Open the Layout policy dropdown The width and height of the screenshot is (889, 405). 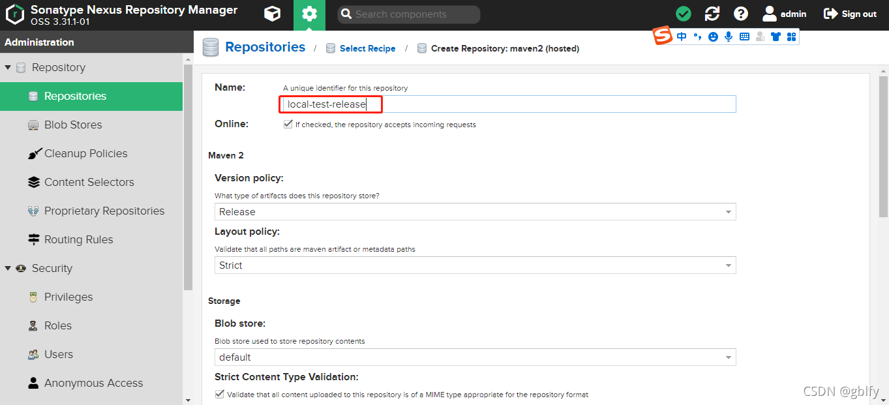[475, 265]
